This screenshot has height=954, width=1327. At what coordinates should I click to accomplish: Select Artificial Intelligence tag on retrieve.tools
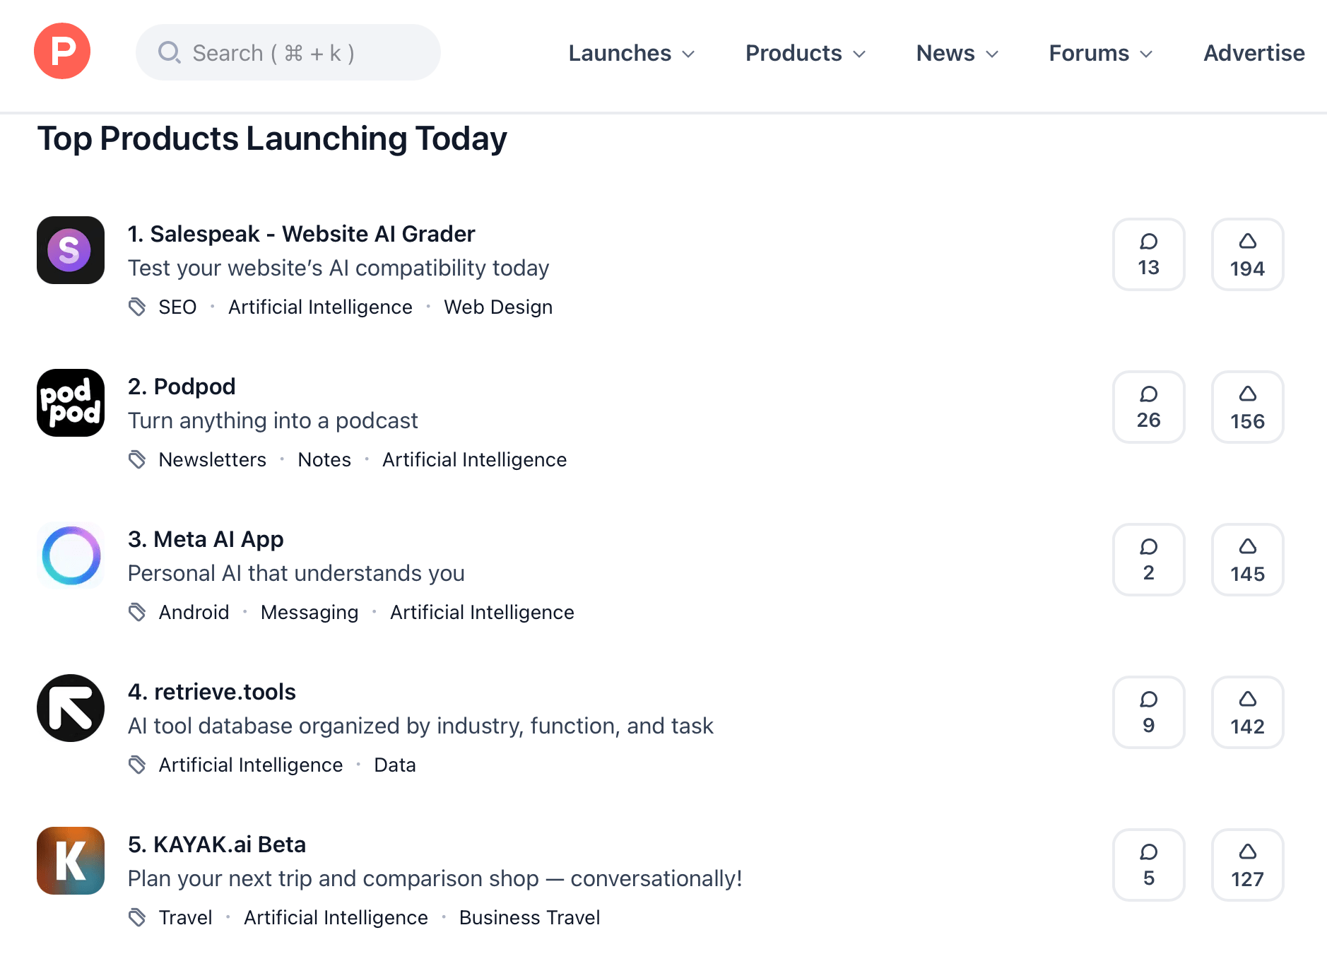click(251, 765)
